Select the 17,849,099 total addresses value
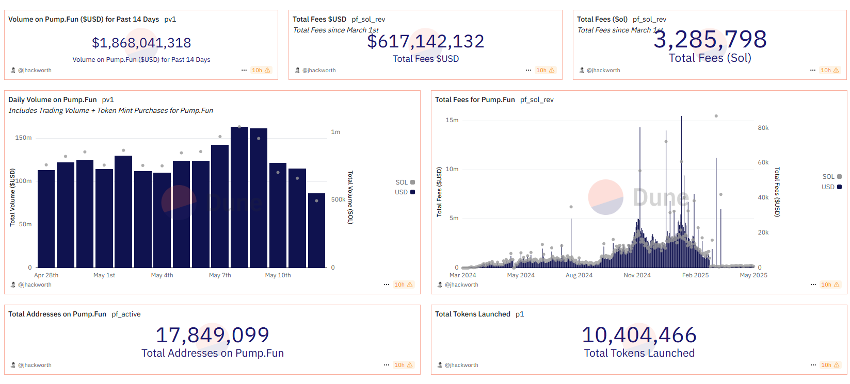This screenshot has width=850, height=384. coord(213,335)
